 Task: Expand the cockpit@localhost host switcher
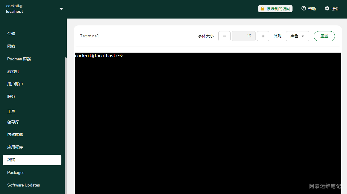pyautogui.click(x=61, y=9)
